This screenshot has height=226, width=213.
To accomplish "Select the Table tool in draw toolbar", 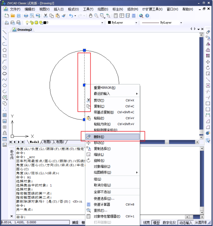I will coord(5,139).
